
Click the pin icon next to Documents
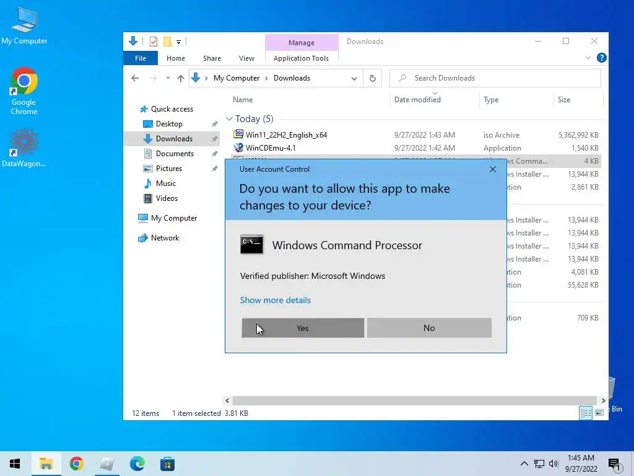click(x=214, y=154)
